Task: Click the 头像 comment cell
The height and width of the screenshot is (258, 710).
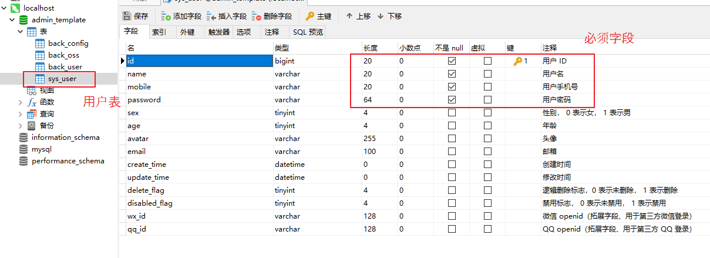Action: [550, 139]
